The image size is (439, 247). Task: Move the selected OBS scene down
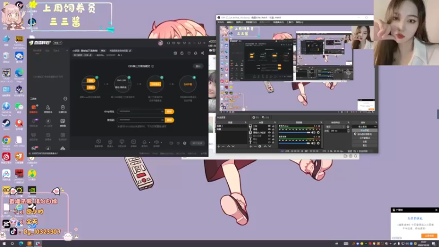(x=233, y=146)
